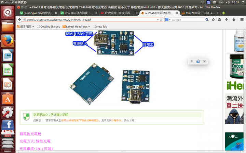
Task: Open System Settings launcher icon
Action: pyautogui.click(x=8, y=113)
